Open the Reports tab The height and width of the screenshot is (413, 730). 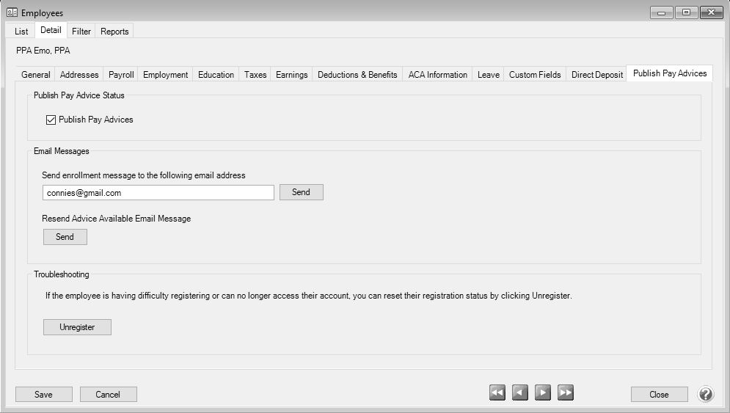tap(114, 32)
